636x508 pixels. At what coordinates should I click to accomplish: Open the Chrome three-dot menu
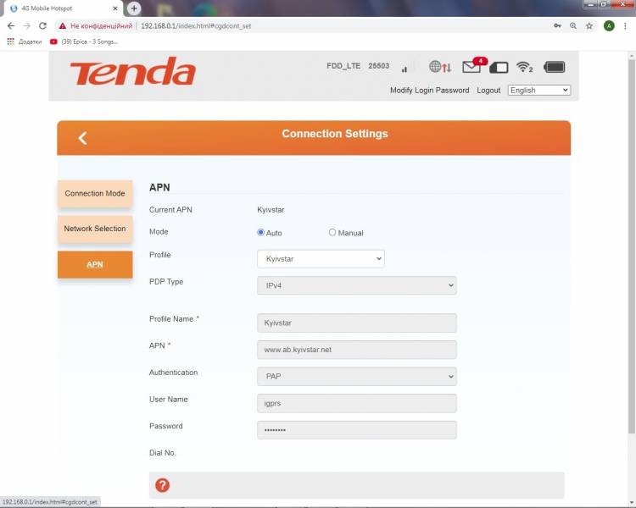[x=625, y=26]
